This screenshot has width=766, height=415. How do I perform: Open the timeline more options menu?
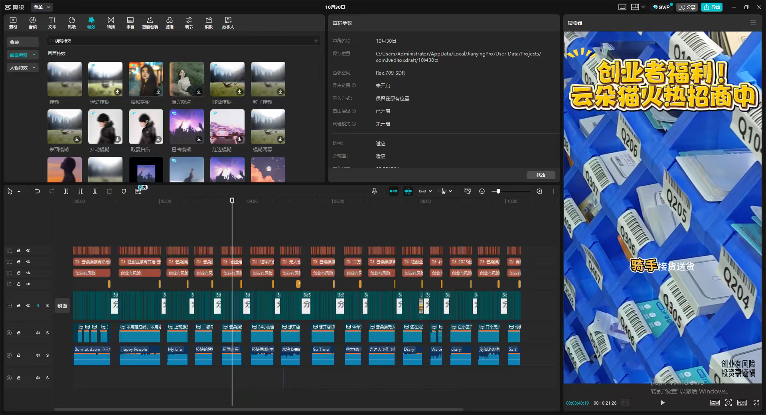pos(554,191)
